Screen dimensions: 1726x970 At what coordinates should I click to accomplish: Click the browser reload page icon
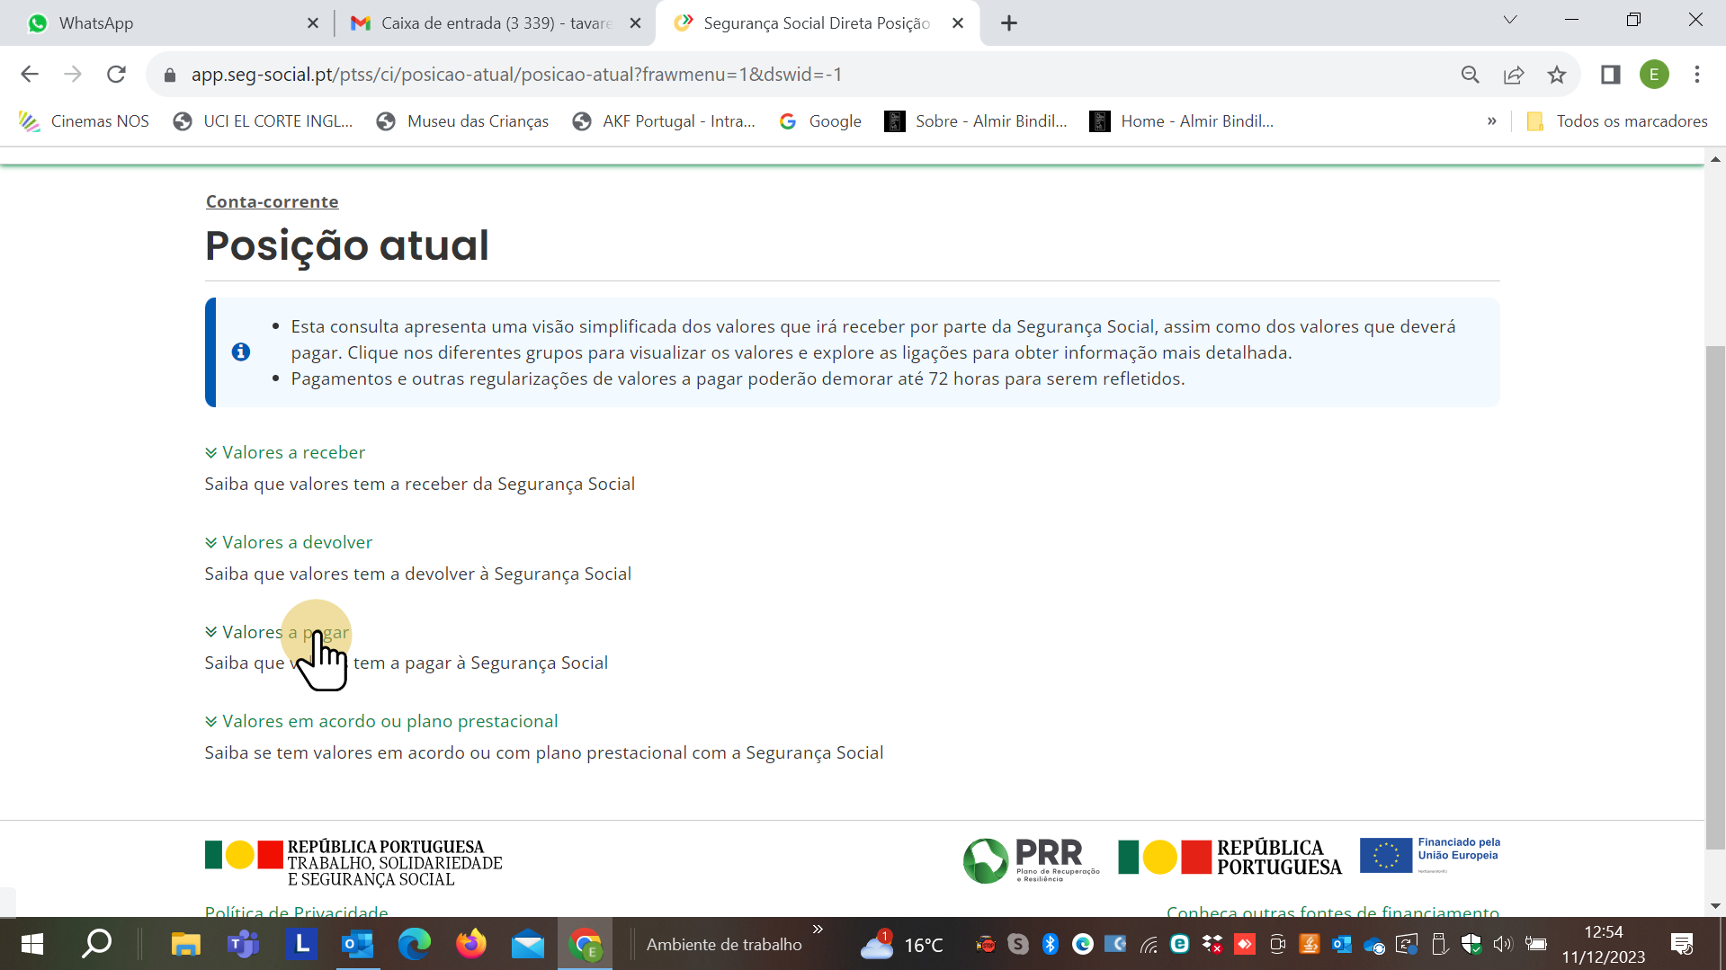click(116, 75)
